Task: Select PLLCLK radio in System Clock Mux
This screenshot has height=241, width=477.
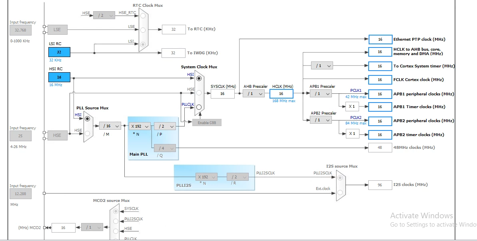Action: tap(199, 107)
